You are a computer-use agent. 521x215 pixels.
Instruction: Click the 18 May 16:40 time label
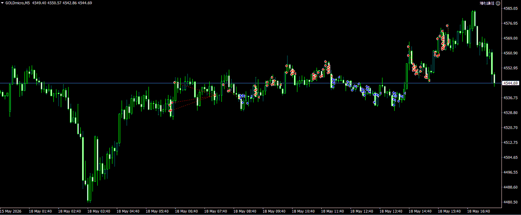click(478, 211)
